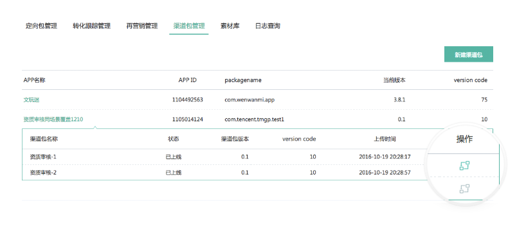Click the action icon for 资质审核-1 row

point(464,166)
